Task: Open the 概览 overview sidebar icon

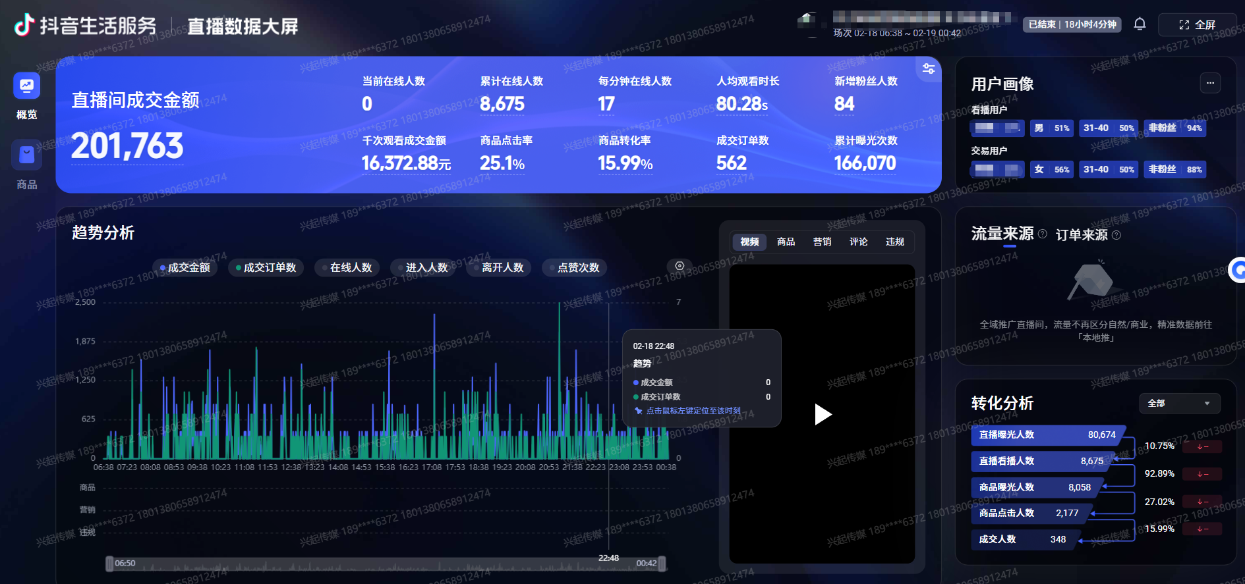Action: (26, 86)
